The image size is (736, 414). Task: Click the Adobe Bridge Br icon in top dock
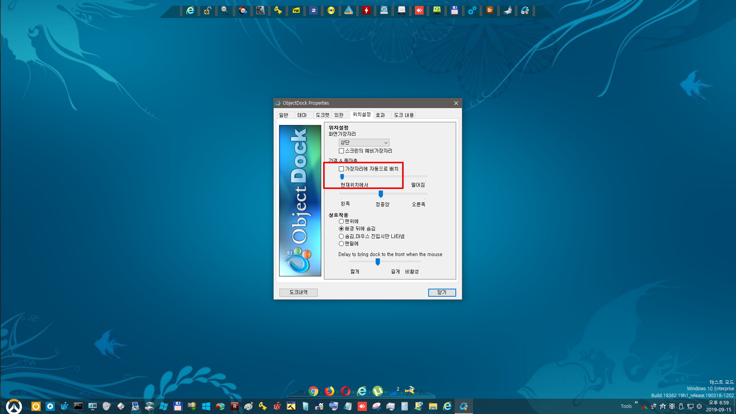click(490, 10)
